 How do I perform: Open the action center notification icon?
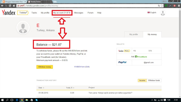coord(165,100)
